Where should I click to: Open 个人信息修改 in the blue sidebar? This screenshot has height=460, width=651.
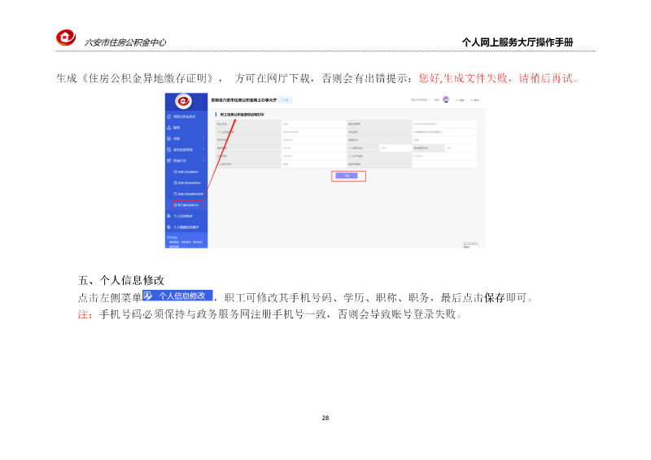(186, 216)
